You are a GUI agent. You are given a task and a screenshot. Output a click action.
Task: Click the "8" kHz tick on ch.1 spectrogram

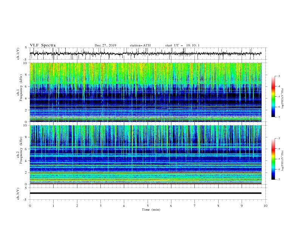[x=26, y=75]
